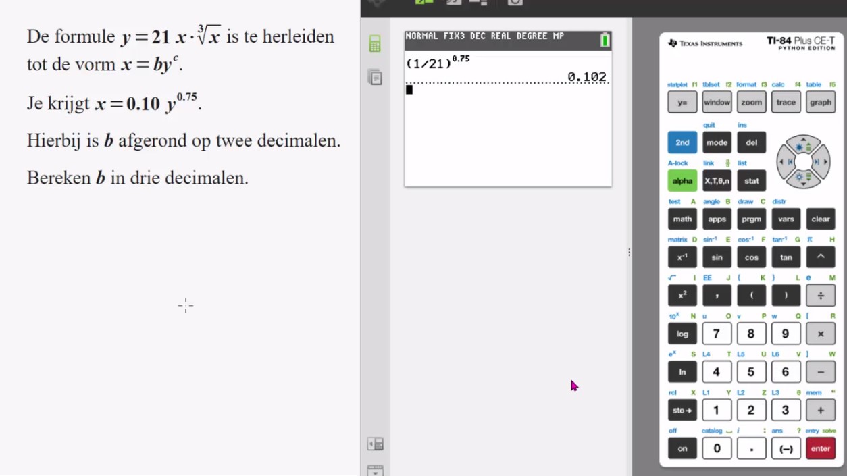
Task: Click the 0.102 result on calculator screen
Action: coord(587,77)
